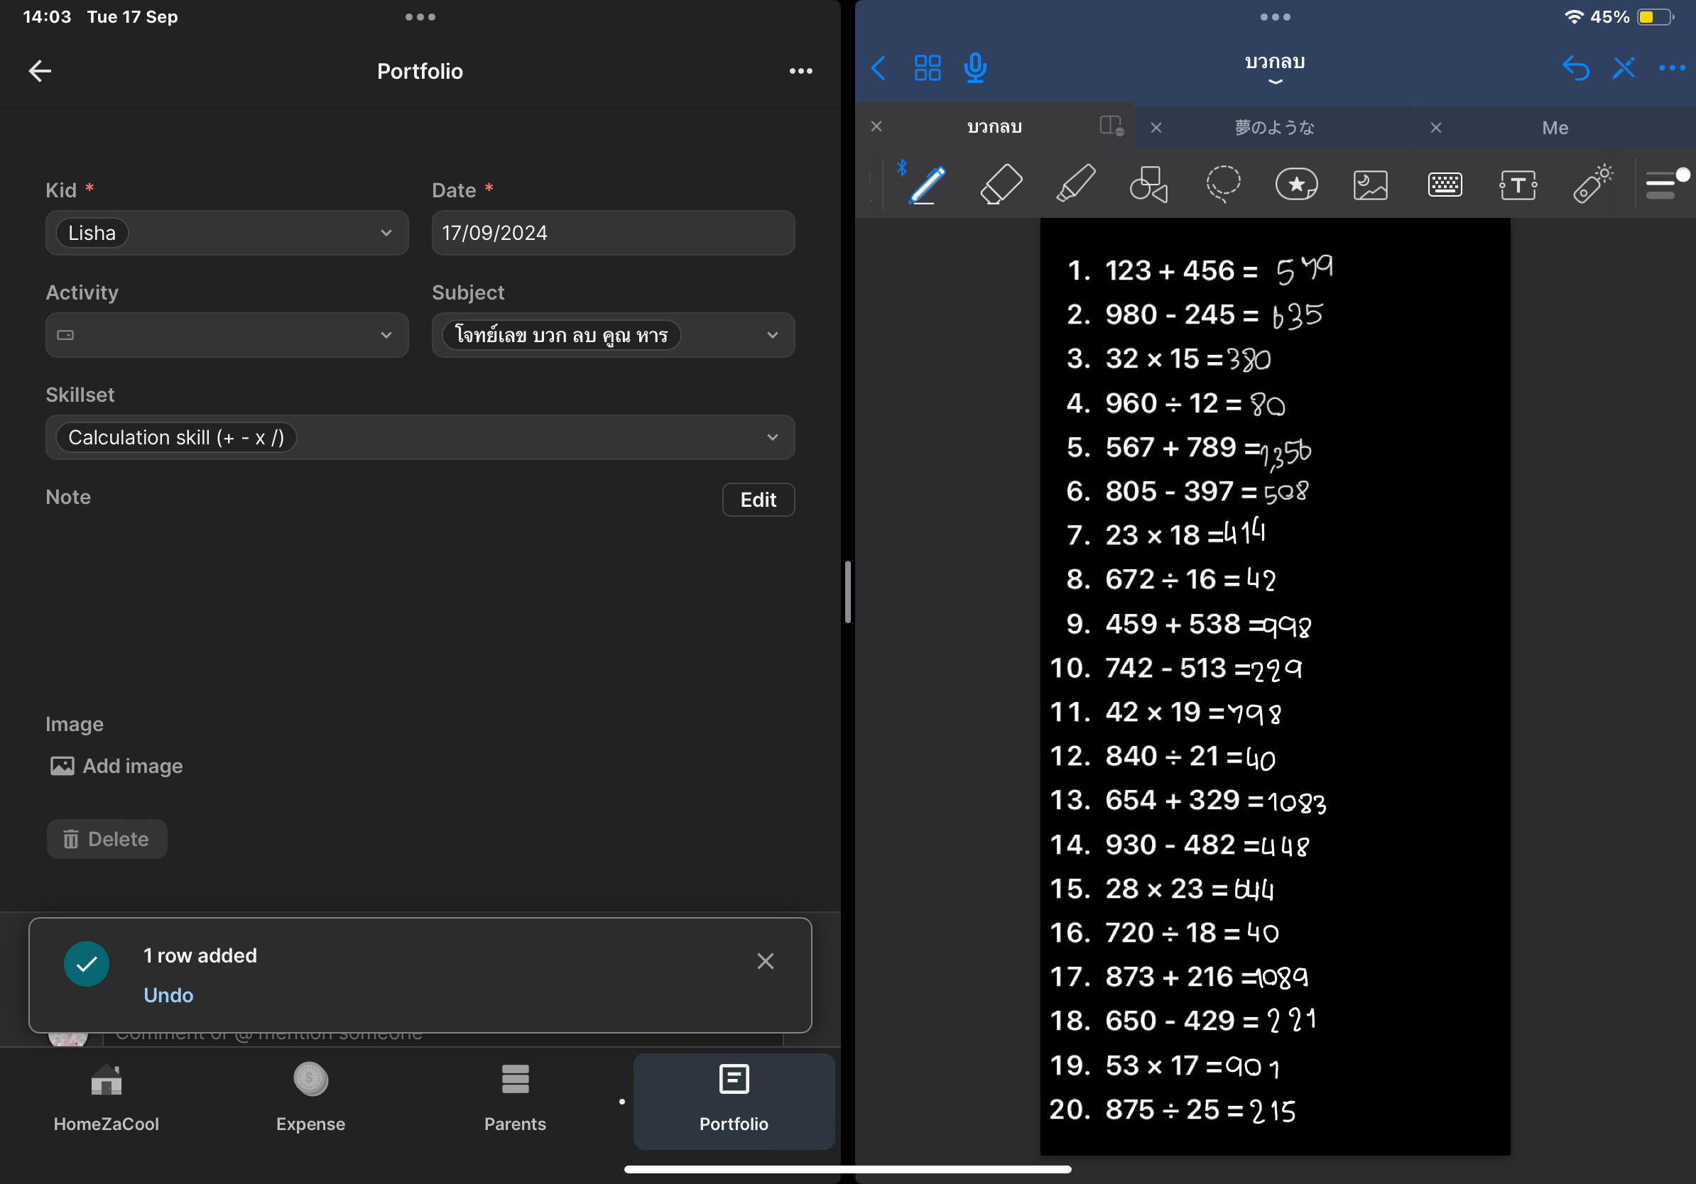This screenshot has width=1696, height=1184.
Task: Expand the Activity dropdown
Action: pos(227,335)
